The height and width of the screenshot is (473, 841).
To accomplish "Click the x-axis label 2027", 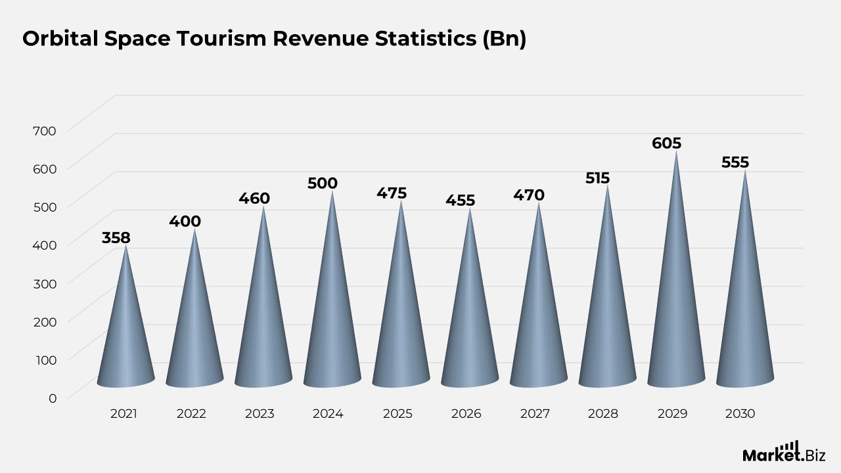I will [x=535, y=414].
